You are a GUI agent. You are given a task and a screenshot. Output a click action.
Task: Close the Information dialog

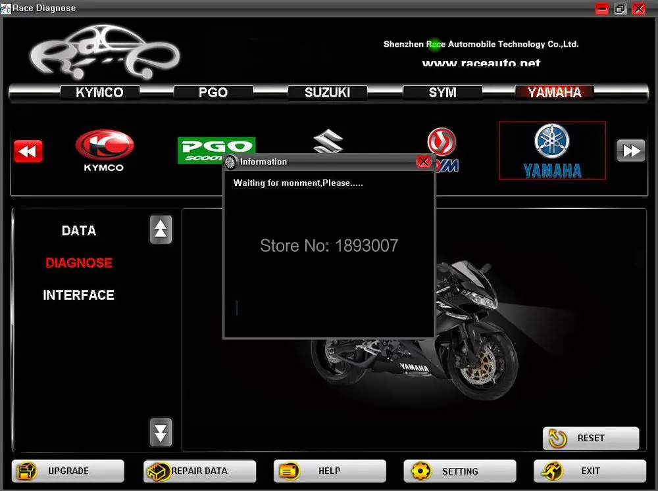pyautogui.click(x=423, y=162)
